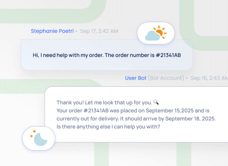Click the orange sun in the daytime badge
The image size is (228, 166).
point(161,32)
